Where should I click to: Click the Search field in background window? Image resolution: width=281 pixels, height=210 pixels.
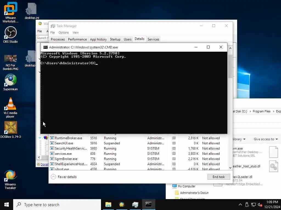(x=43, y=38)
